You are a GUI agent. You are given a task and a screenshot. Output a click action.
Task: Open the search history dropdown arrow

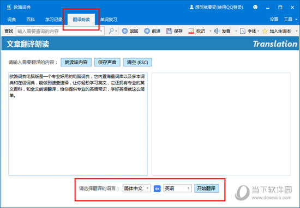coord(101,31)
